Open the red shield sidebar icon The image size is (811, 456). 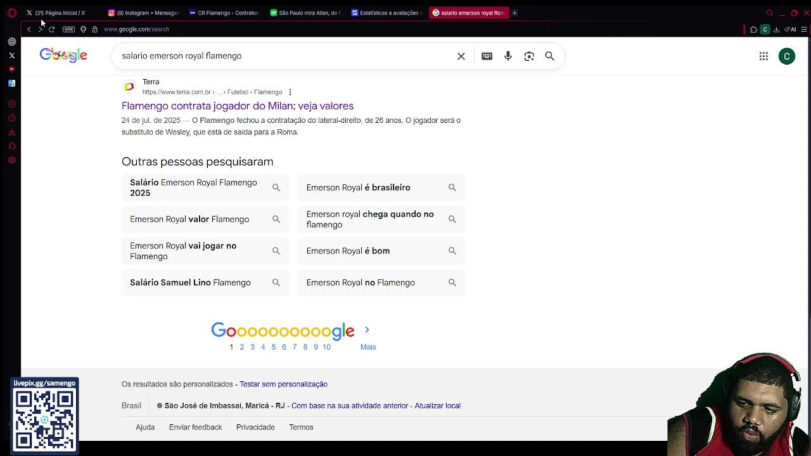(11, 70)
